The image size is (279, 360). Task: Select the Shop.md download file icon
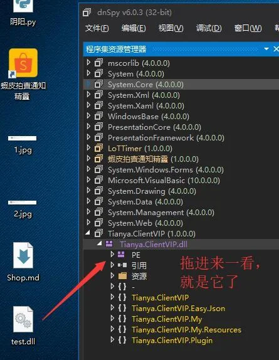(23, 255)
